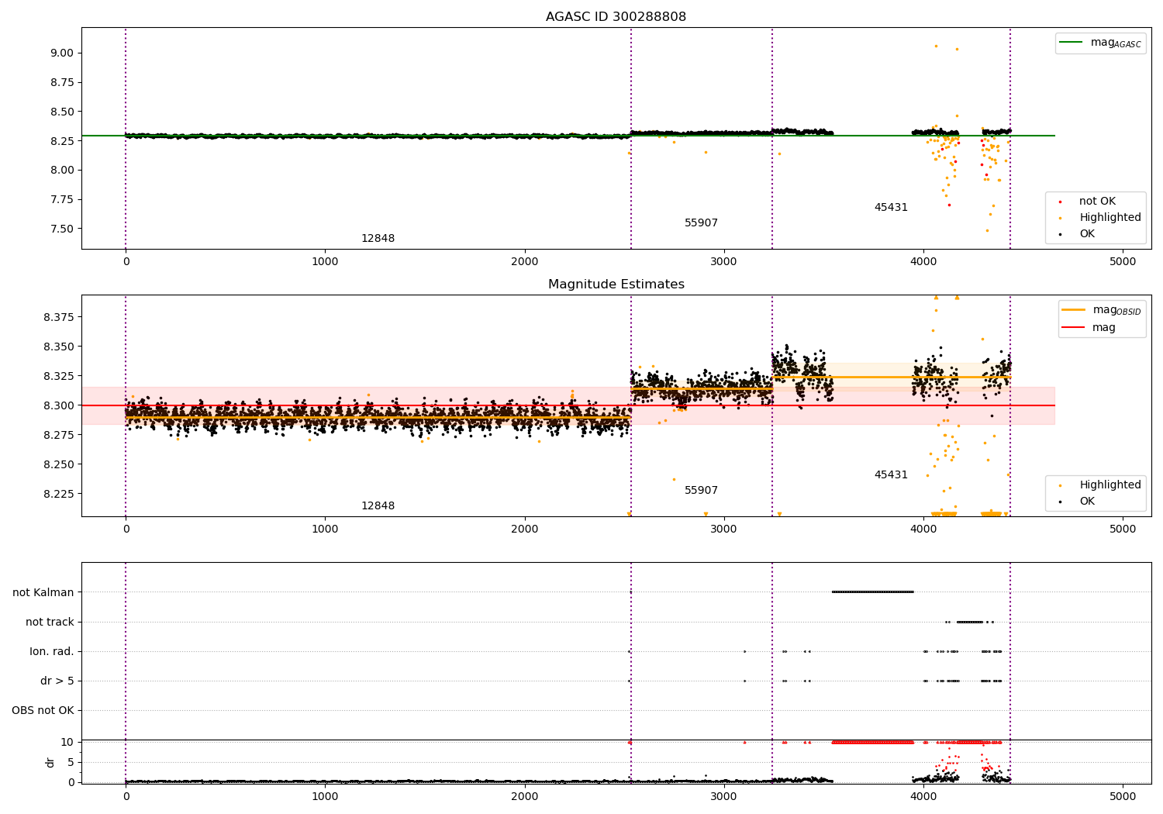1163x814 pixels.
Task: Click the "8.375" y-axis tick label
Action: coord(60,317)
